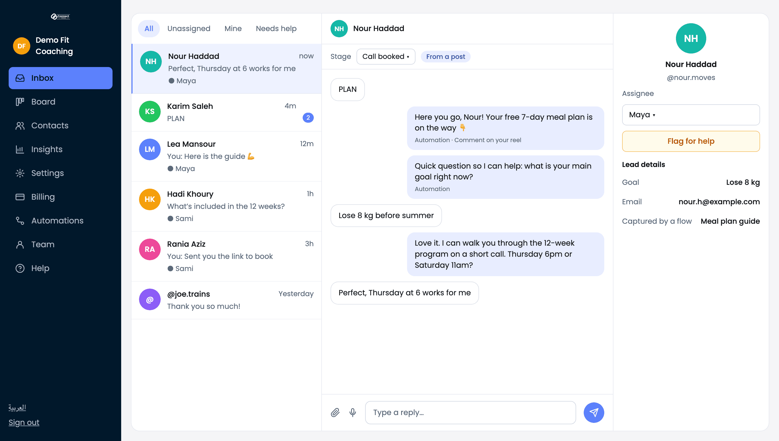
Task: Open the Insights chart icon
Action: (x=20, y=149)
